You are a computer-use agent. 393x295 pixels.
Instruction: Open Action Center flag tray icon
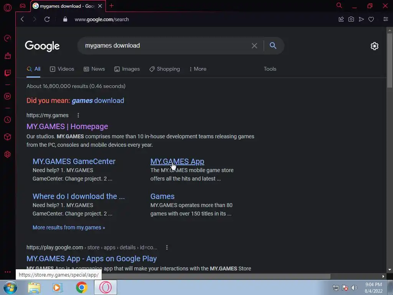pos(345,288)
